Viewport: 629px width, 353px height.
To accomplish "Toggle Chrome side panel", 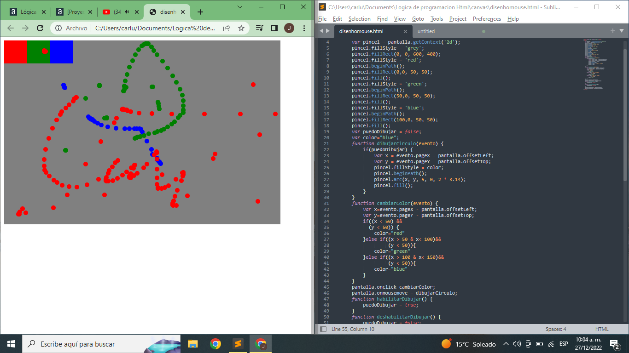I will [274, 28].
